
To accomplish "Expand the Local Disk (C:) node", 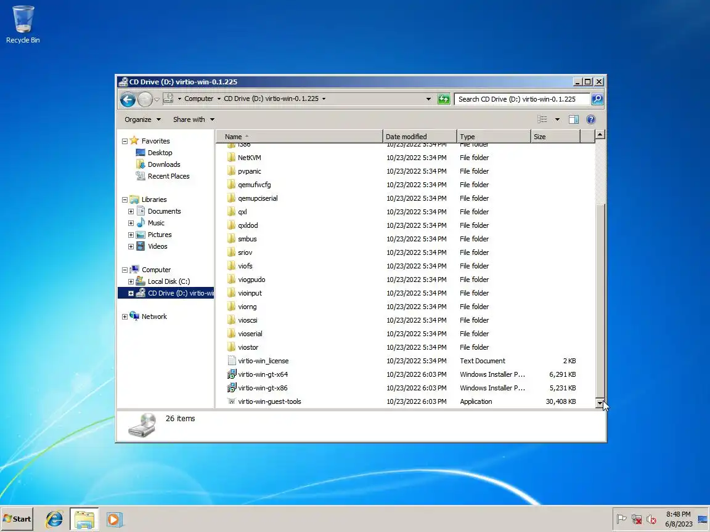I will (x=131, y=281).
